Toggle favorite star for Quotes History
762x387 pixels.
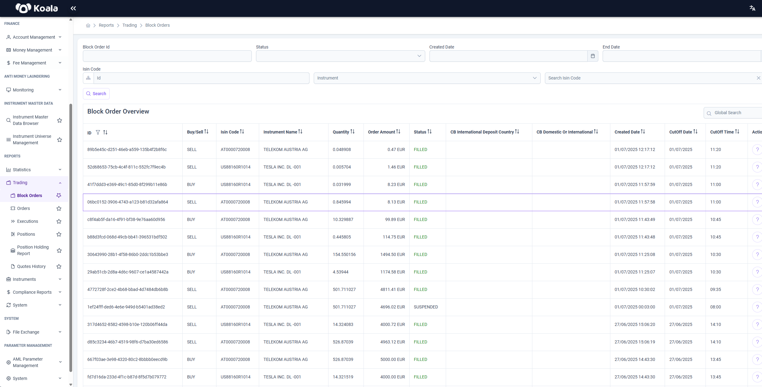coord(59,266)
